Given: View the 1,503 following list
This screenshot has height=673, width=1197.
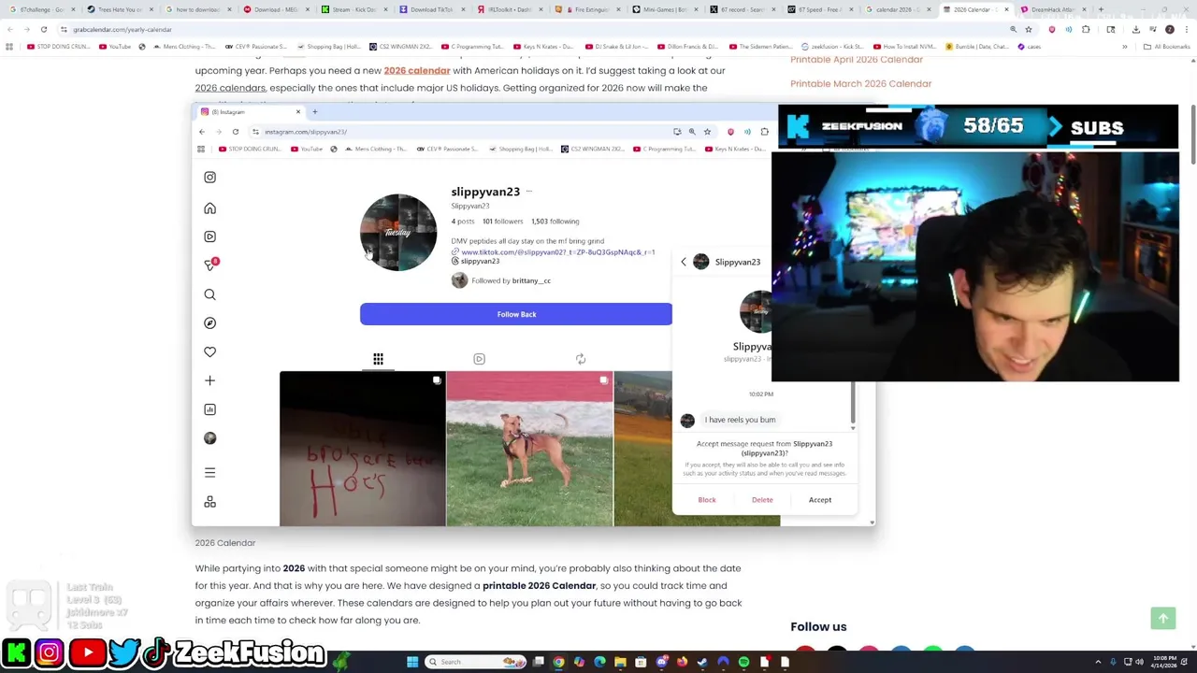Looking at the screenshot, I should [x=555, y=222].
